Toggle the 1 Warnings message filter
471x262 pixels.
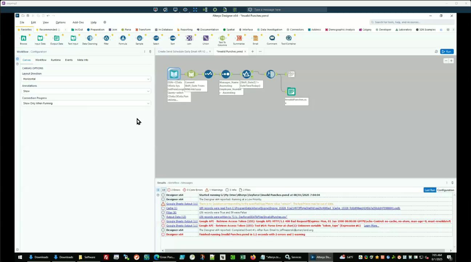(214, 190)
